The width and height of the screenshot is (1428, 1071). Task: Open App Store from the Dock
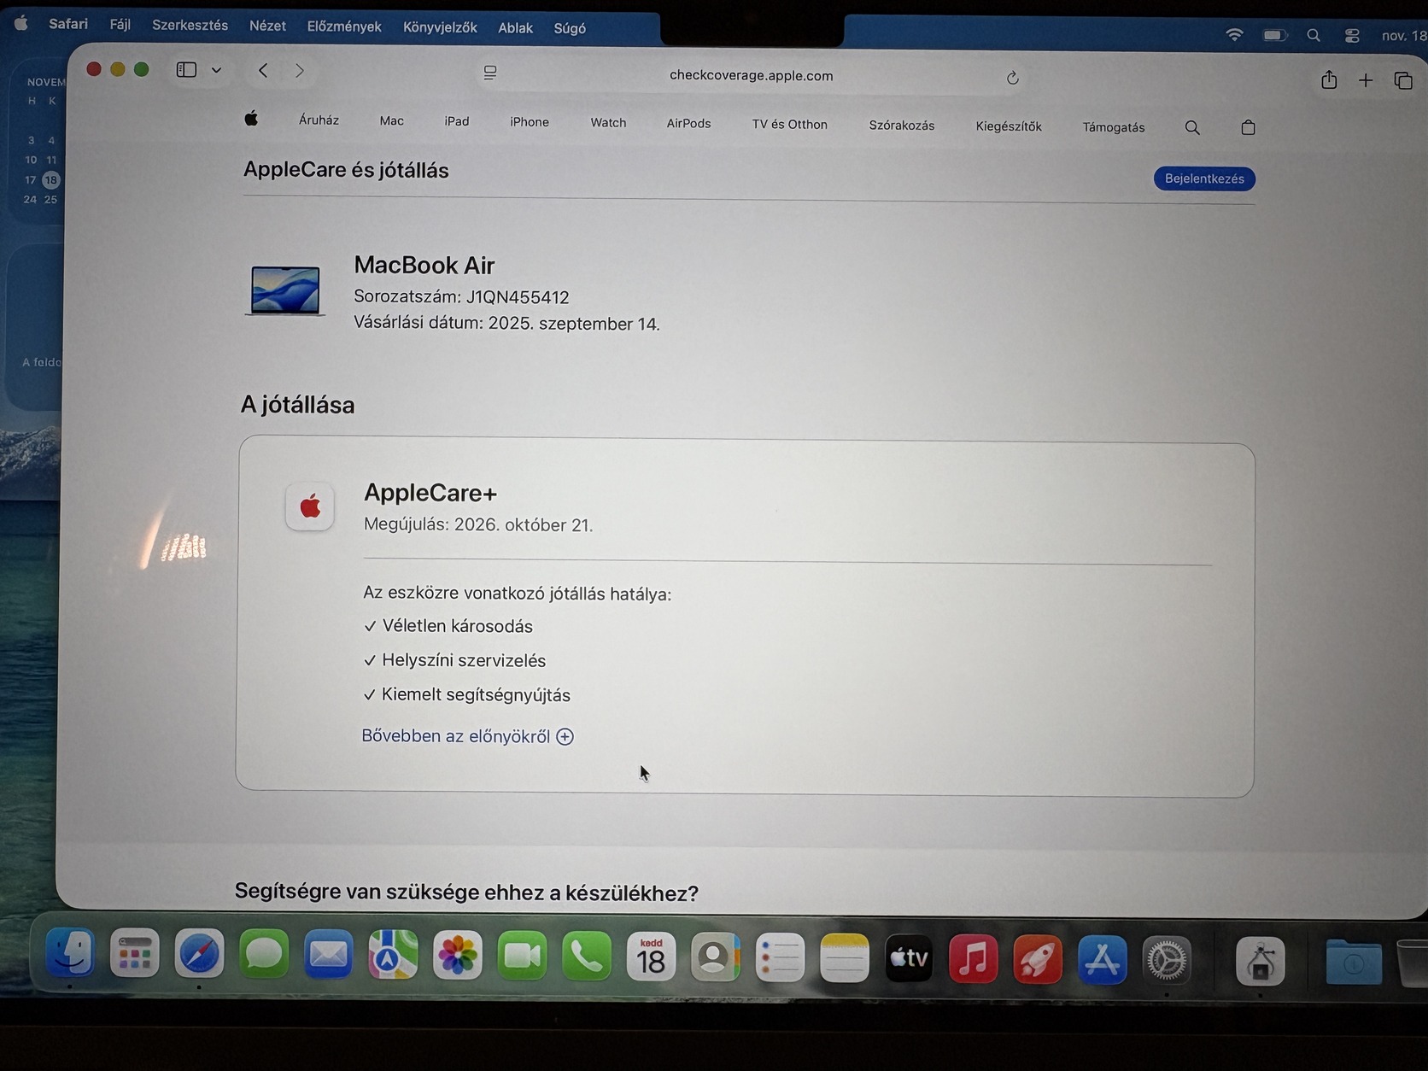click(1102, 960)
